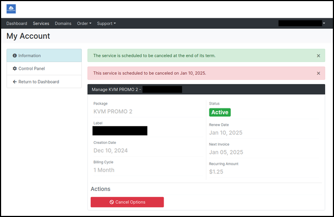Click the red scheduled cancel message text
The width and height of the screenshot is (334, 217).
[149, 73]
